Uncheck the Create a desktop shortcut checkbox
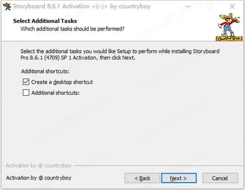The height and width of the screenshot is (190, 245). tap(26, 82)
